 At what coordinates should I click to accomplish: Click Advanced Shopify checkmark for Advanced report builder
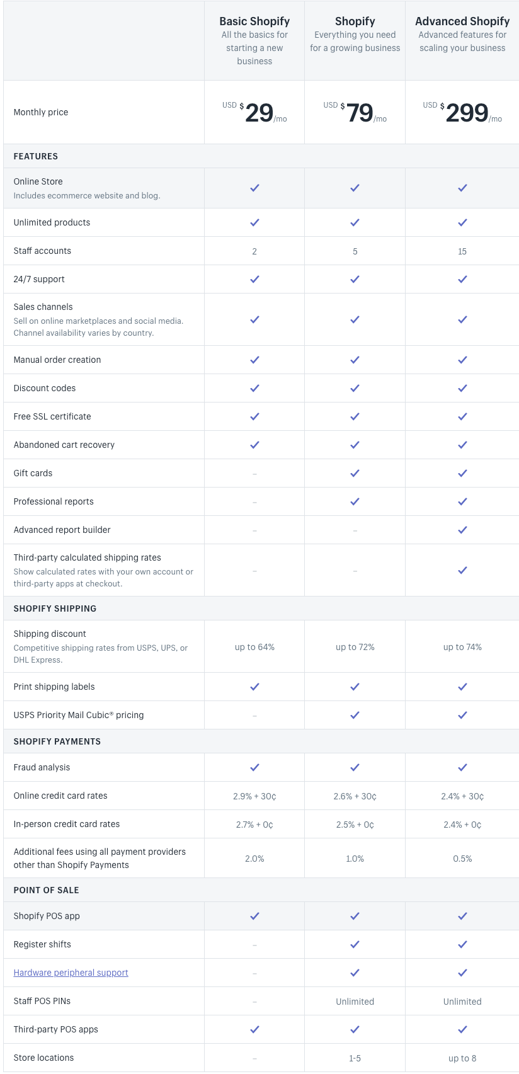click(462, 530)
